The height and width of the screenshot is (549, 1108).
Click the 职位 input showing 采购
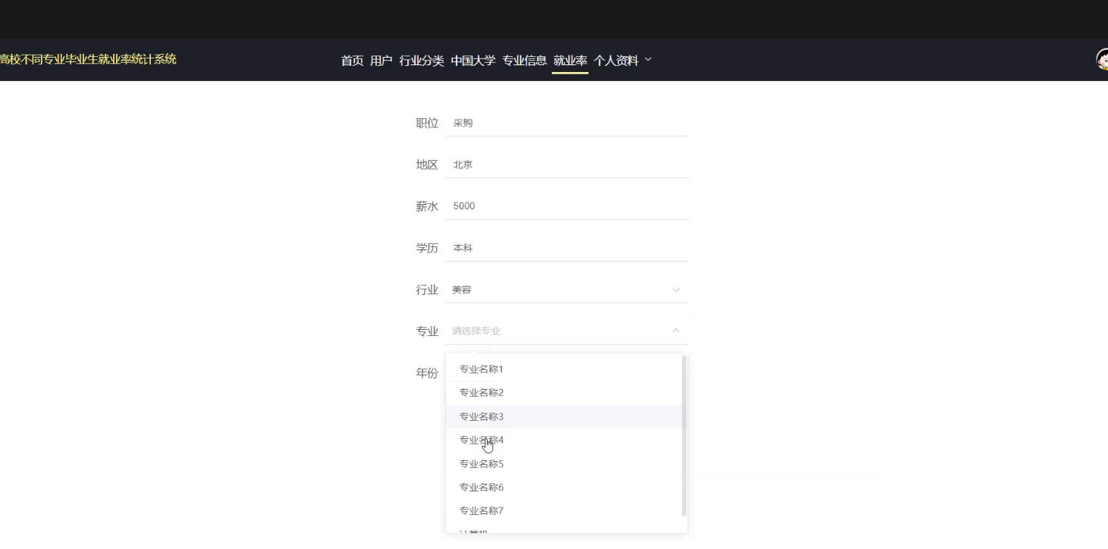(567, 122)
